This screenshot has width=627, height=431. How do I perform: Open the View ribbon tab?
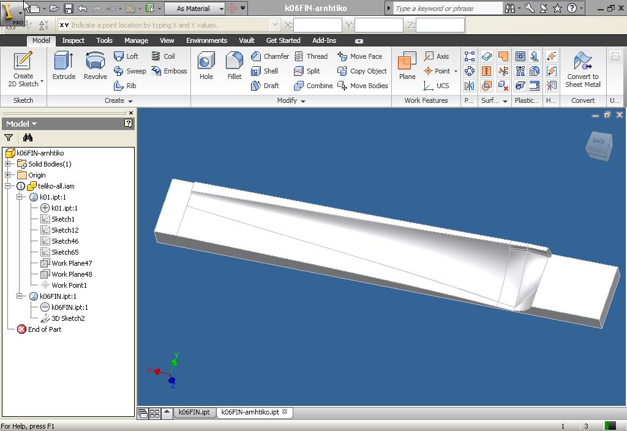click(167, 40)
